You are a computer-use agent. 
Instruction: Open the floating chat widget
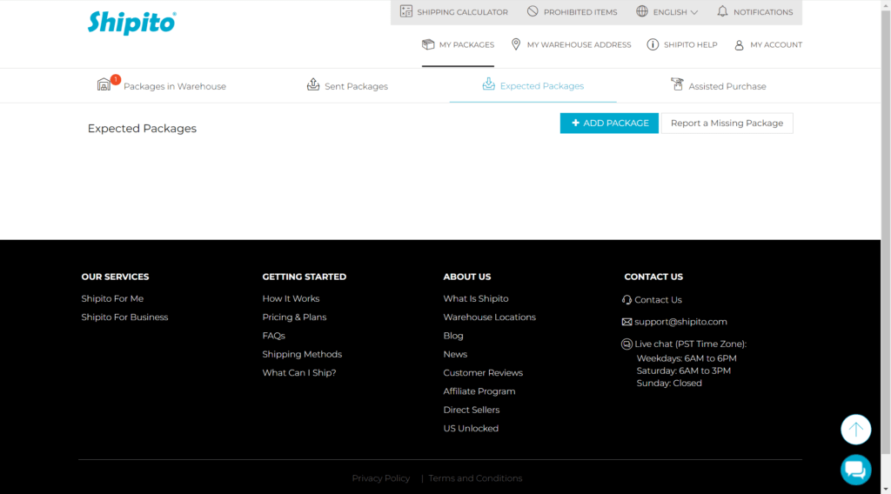[856, 470]
